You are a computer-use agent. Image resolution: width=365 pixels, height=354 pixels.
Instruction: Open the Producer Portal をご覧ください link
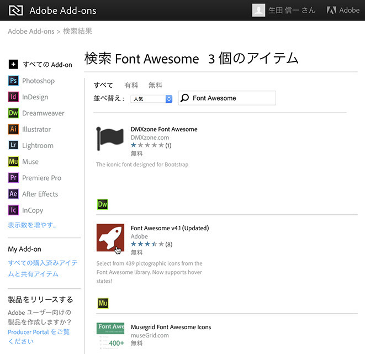(x=39, y=336)
